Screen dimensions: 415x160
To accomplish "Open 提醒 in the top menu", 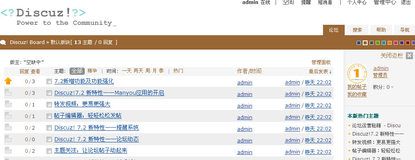I will [x=306, y=2].
